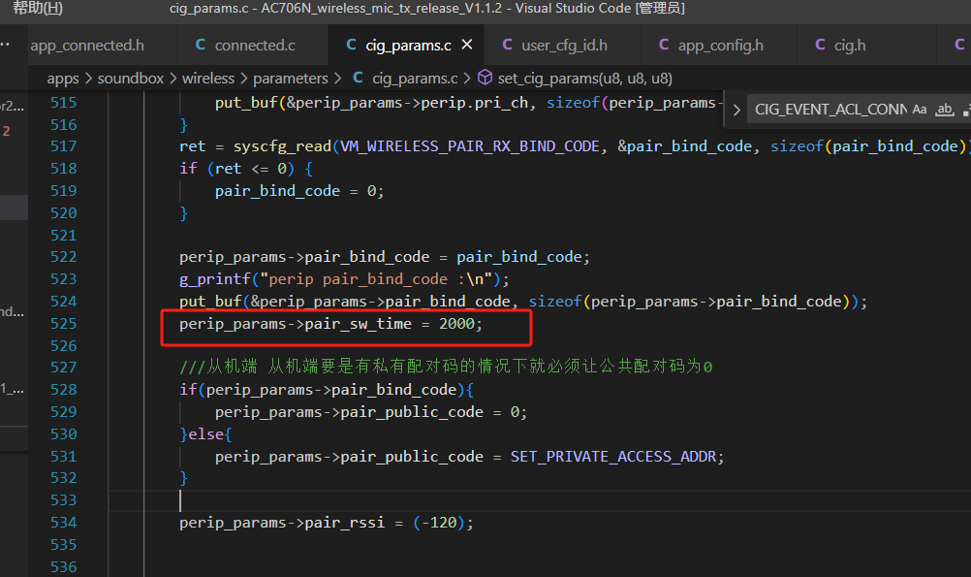
Task: Open the soundbox breadcrumb dropdown
Action: click(x=131, y=79)
